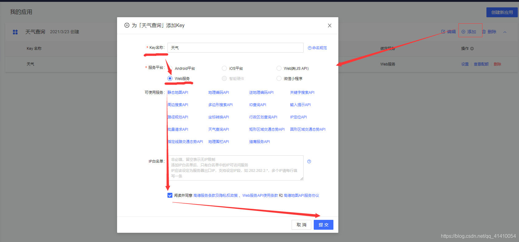
Task: Click red 删除 in the 天气 key row
Action: [x=497, y=64]
